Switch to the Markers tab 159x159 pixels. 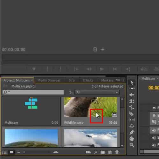point(107,80)
